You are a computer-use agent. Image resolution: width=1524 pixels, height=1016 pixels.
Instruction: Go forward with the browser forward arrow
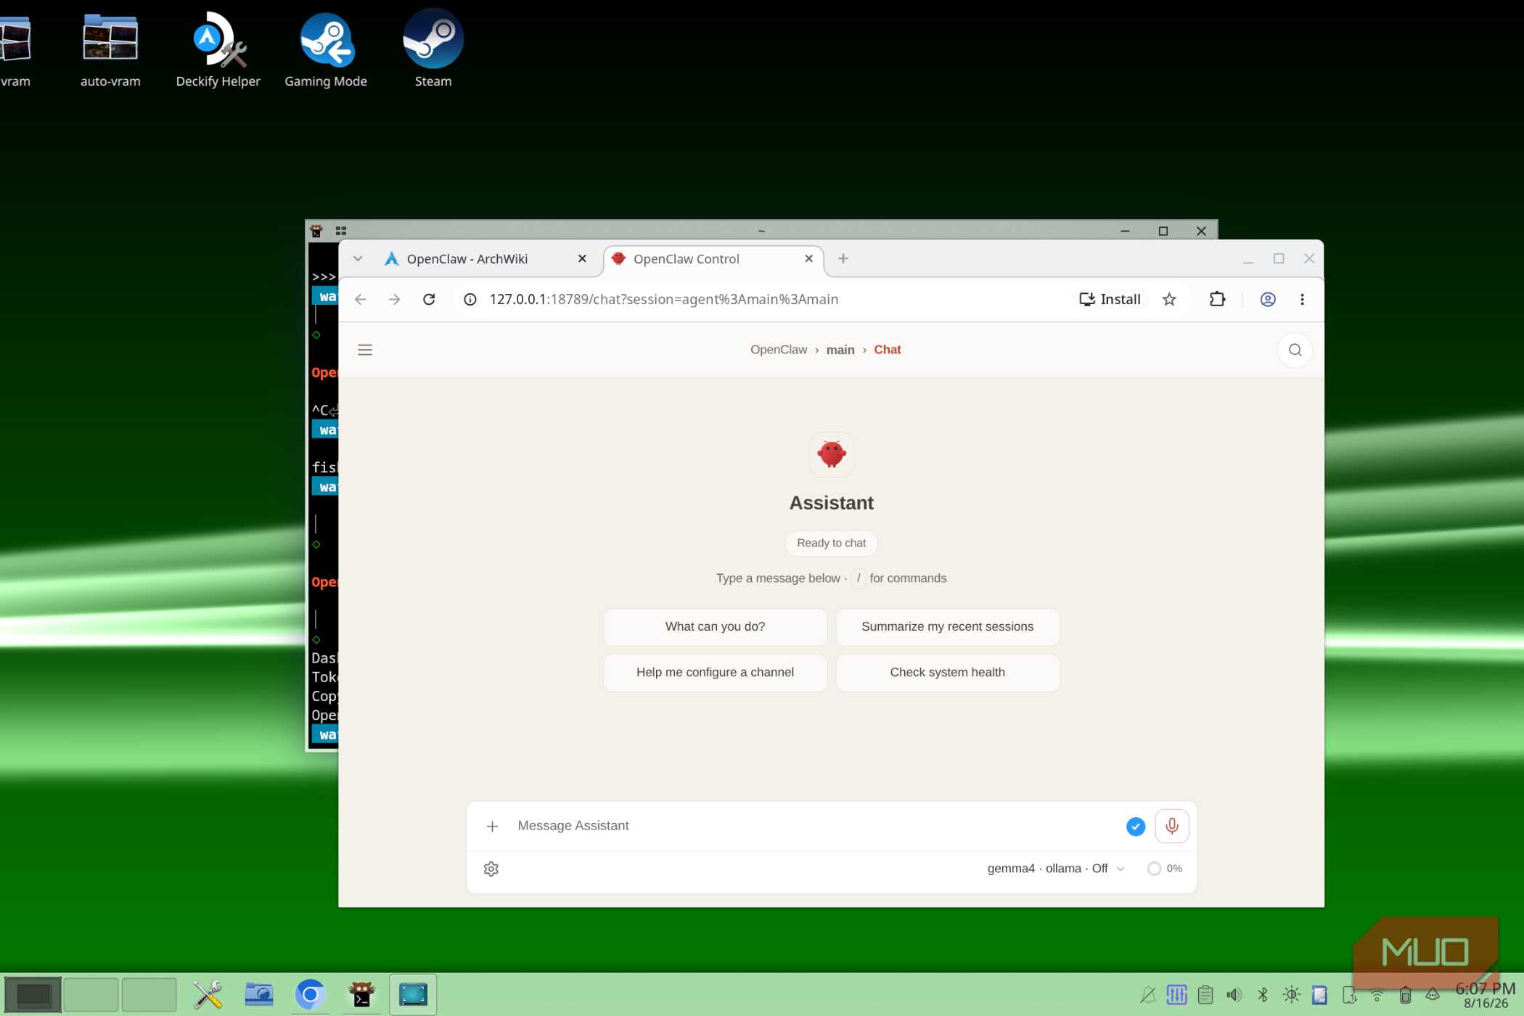[394, 299]
